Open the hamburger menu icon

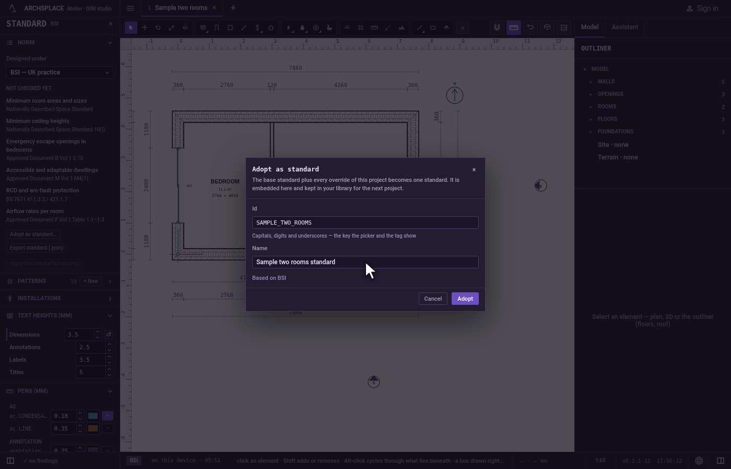[131, 8]
